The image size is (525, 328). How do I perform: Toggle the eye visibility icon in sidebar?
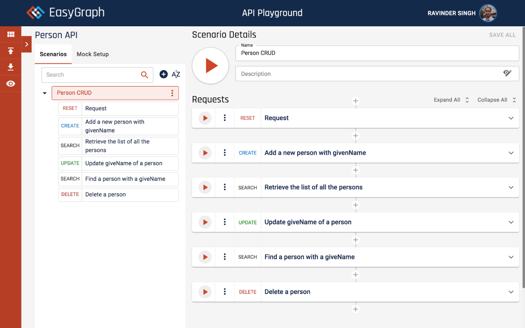[11, 84]
